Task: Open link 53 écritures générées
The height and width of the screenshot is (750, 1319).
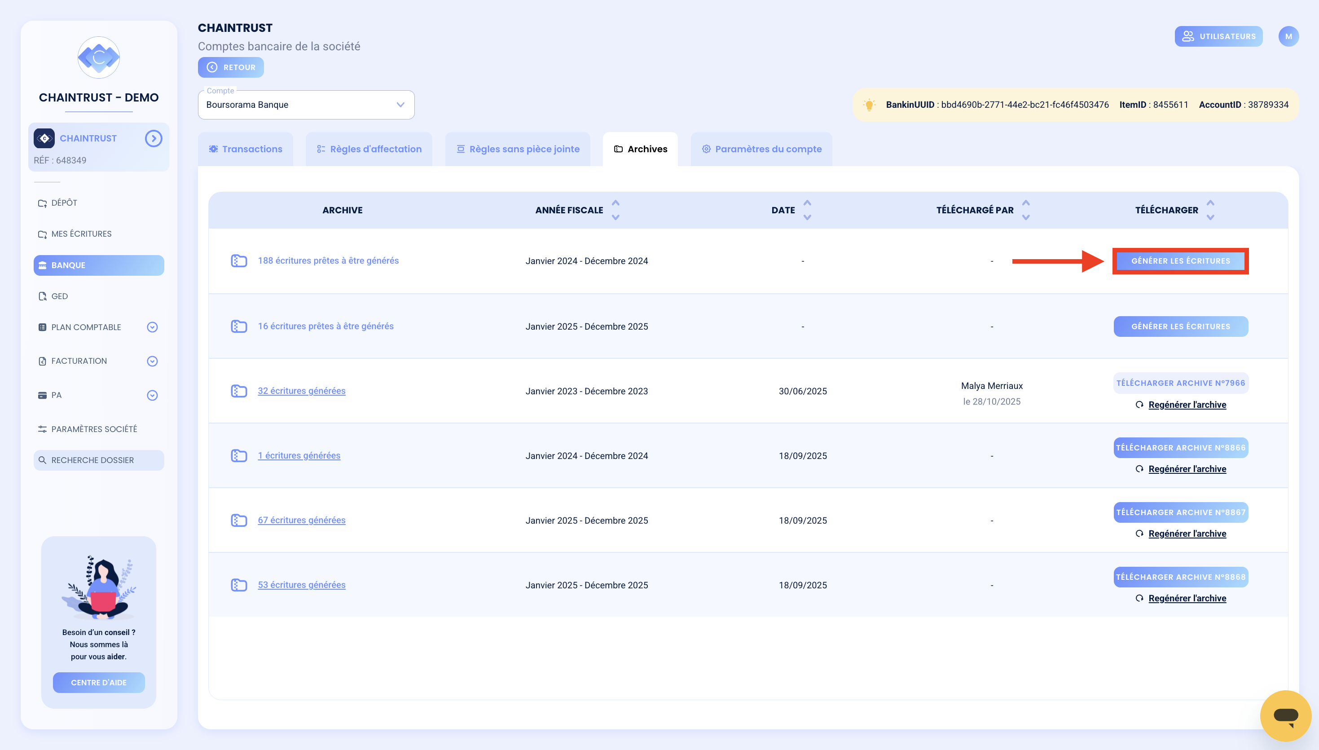Action: tap(302, 585)
